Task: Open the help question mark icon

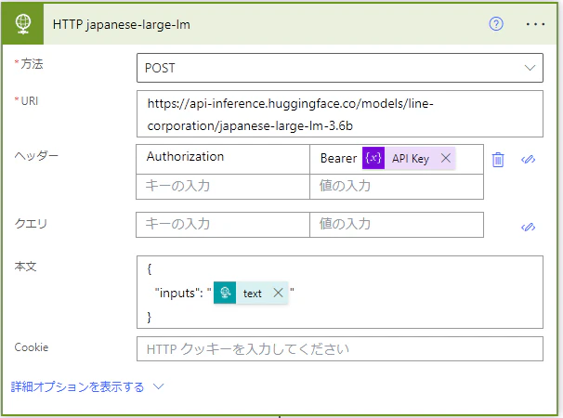Action: [496, 24]
